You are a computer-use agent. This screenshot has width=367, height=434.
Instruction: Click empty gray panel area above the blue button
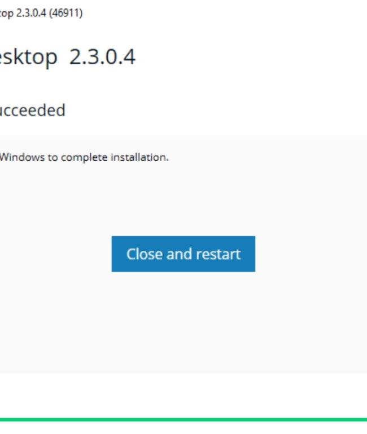183,200
